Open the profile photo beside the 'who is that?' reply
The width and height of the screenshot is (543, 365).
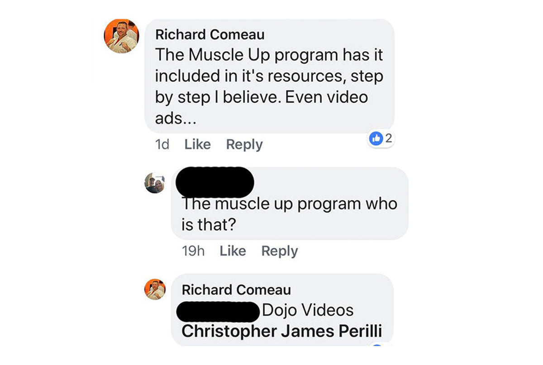click(x=155, y=183)
